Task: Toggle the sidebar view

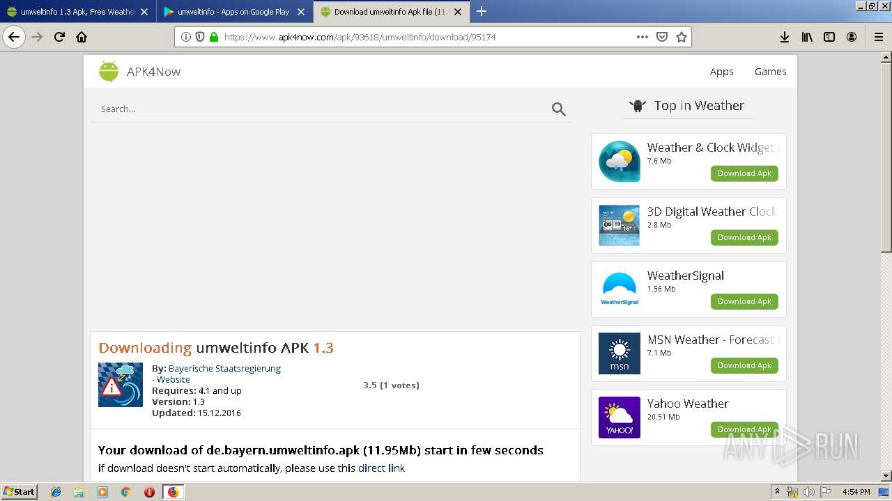Action: pyautogui.click(x=829, y=37)
